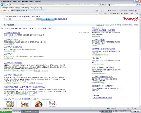Click the ヘルプ link at top right
Screen dimensions: 141x113
pos(136,14)
